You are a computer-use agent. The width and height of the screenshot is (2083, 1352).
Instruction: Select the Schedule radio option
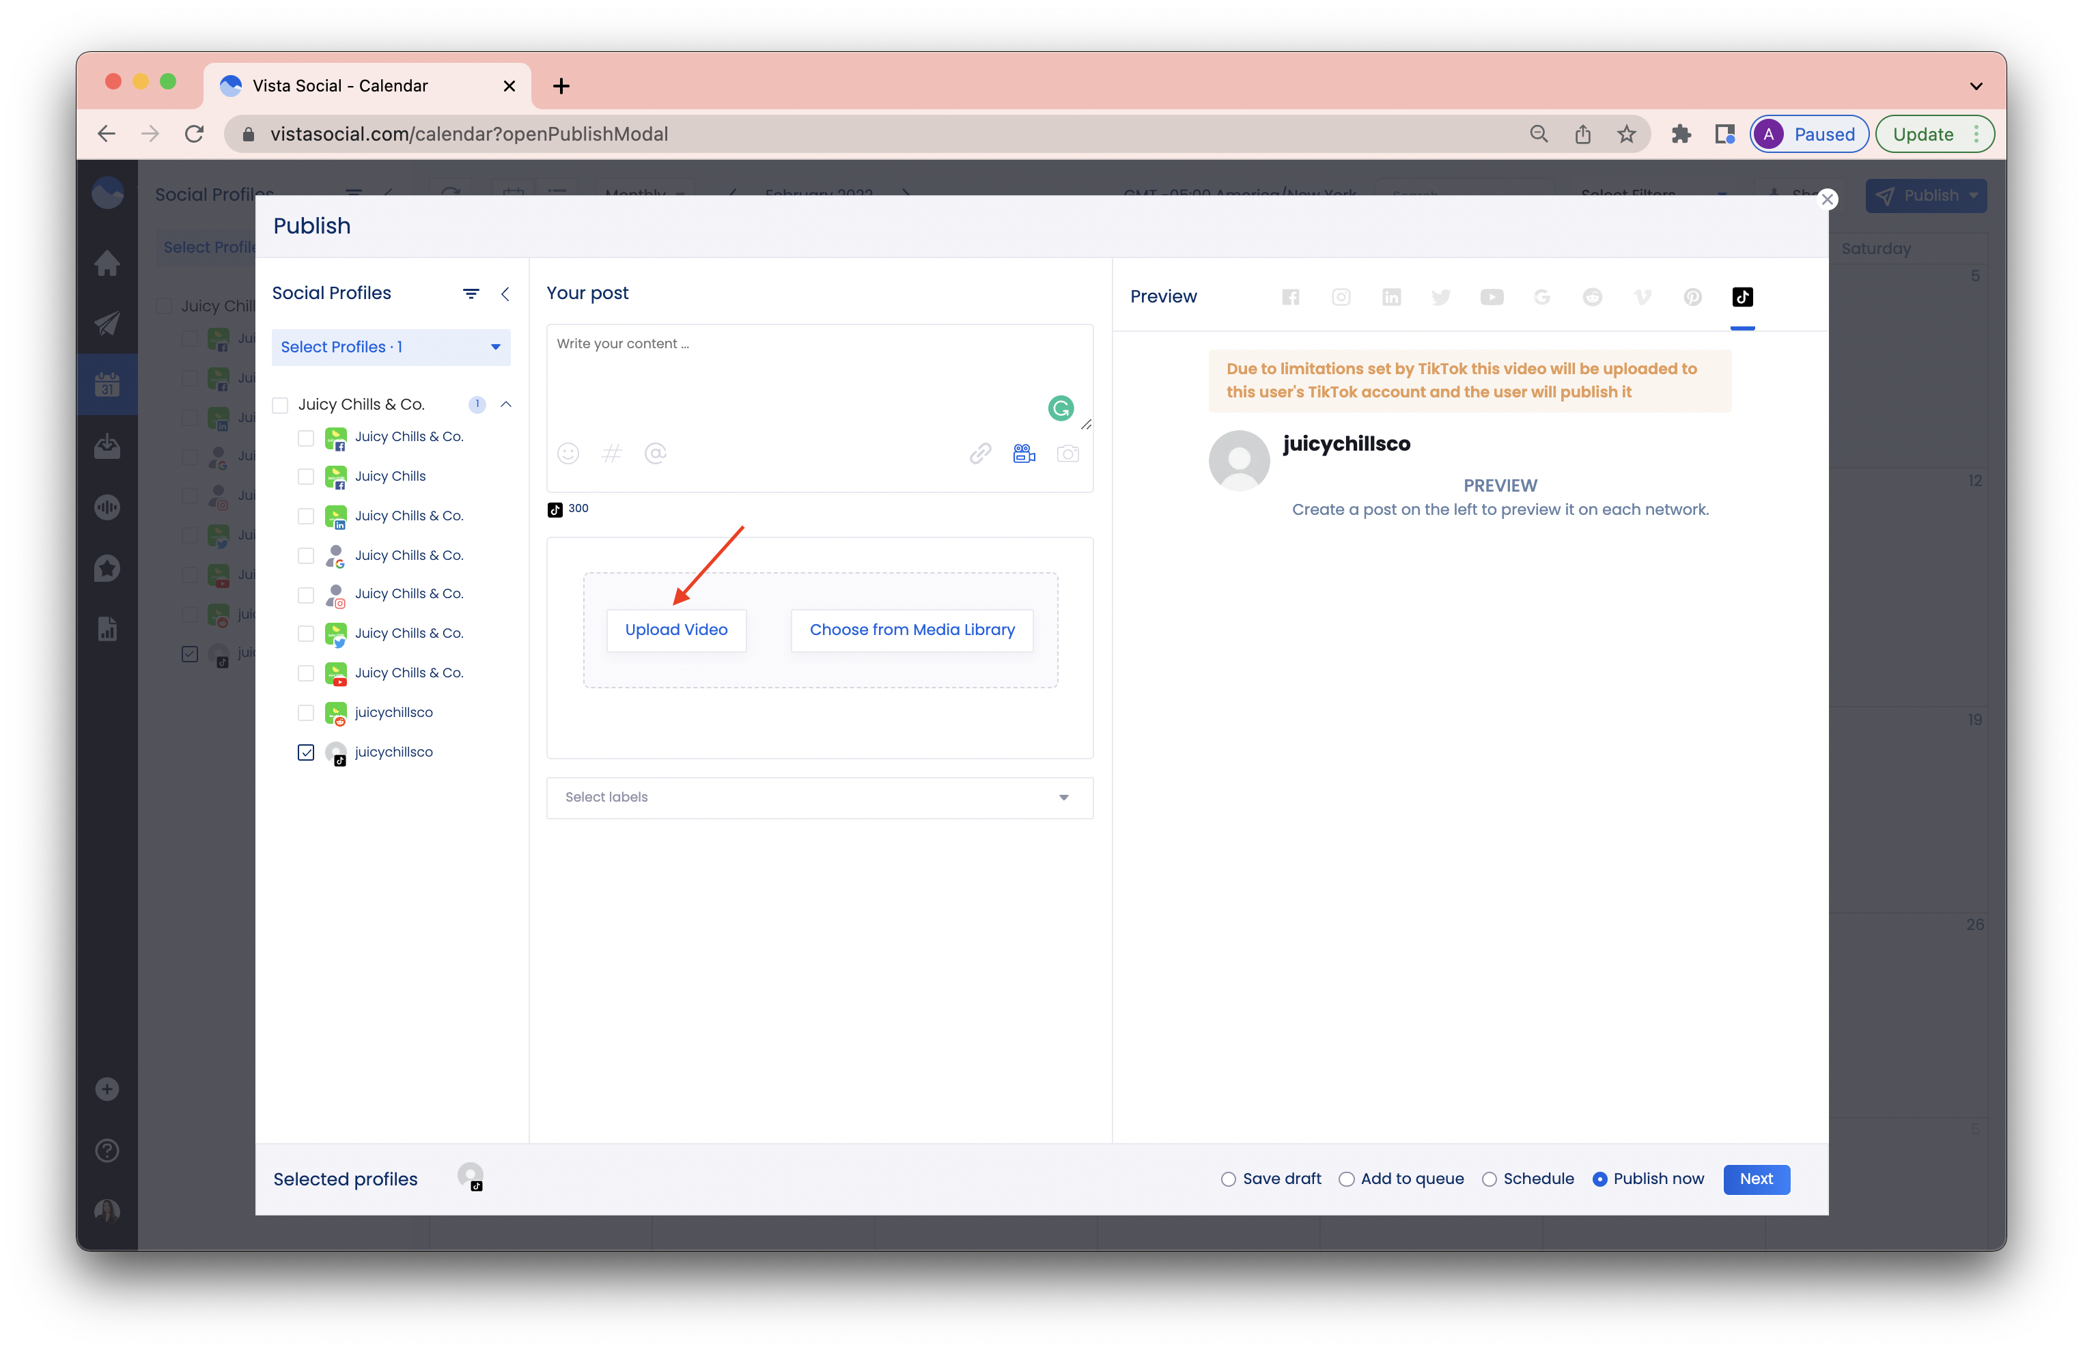[1489, 1180]
